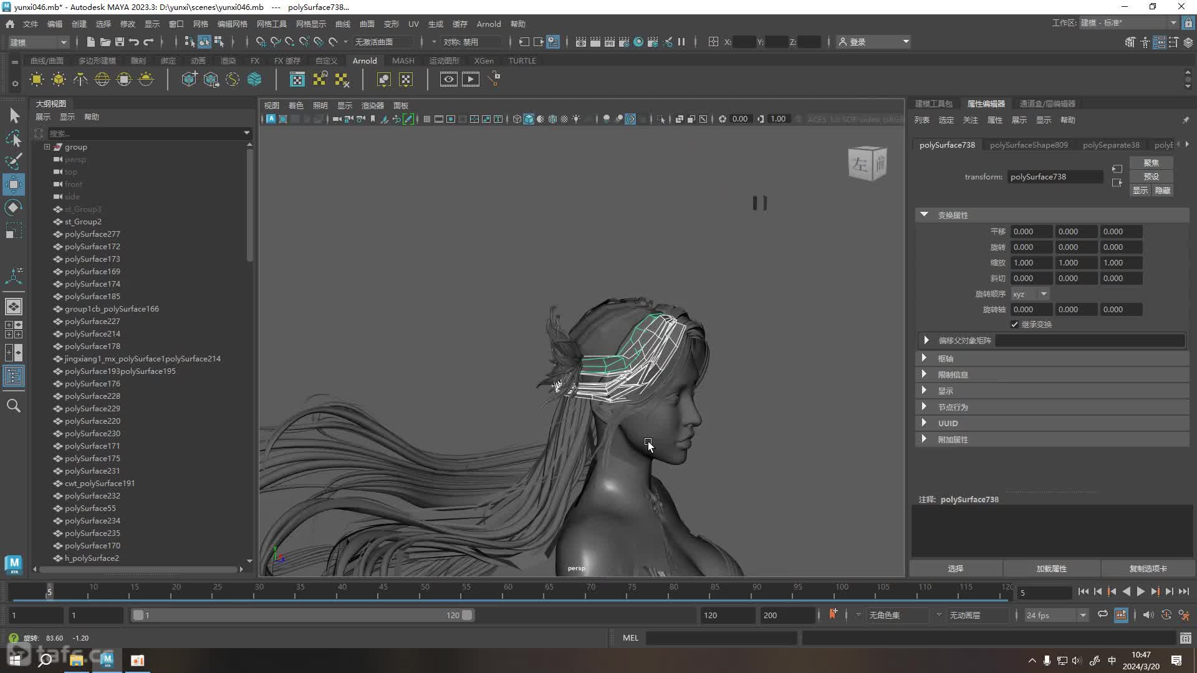This screenshot has height=673, width=1197.
Task: Click the wireframe cube icon in viewport toolbar
Action: pos(517,119)
